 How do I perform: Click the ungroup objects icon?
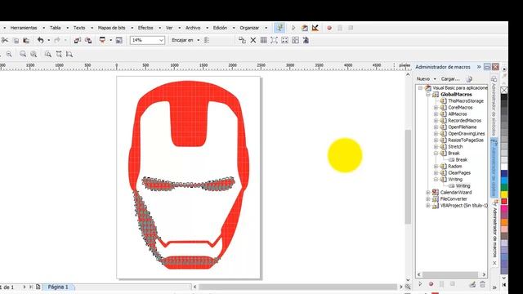[284, 40]
